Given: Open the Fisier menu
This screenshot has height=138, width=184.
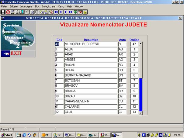Looking at the screenshot, I should 5,6.
